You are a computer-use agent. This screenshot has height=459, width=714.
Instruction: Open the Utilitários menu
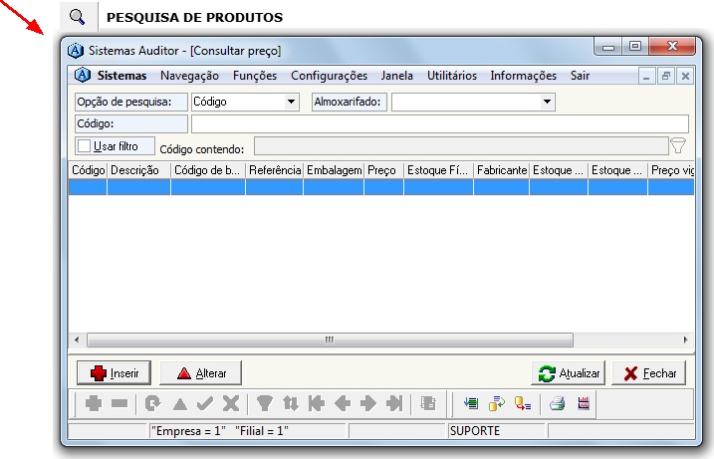452,76
